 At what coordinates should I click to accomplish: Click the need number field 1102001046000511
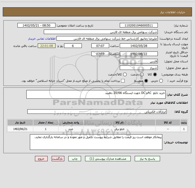tap(139, 25)
